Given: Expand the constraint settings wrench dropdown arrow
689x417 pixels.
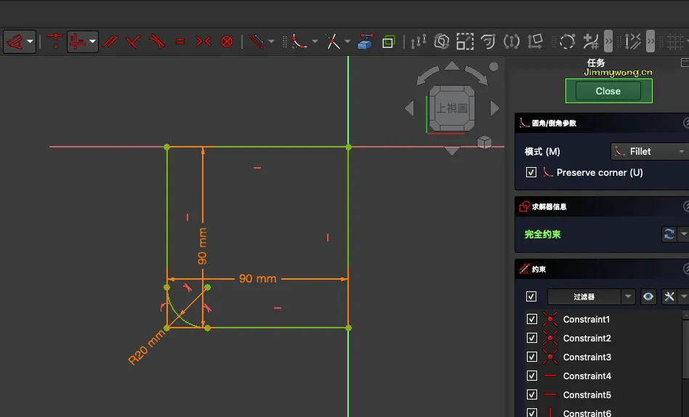Looking at the screenshot, I should tap(683, 296).
